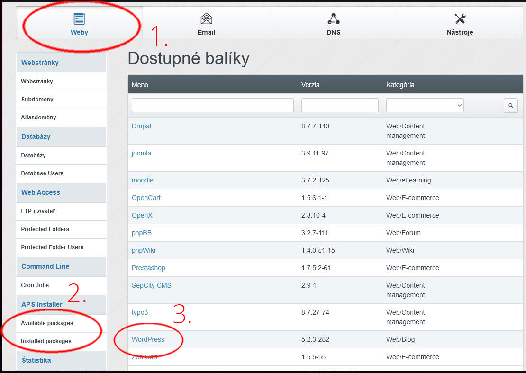Open Available packages in sidebar

click(x=47, y=323)
